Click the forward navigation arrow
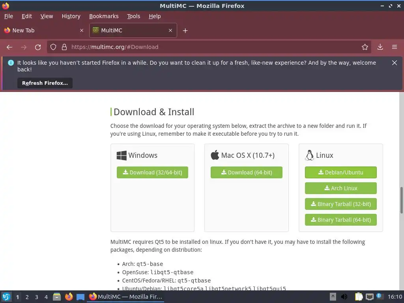This screenshot has width=404, height=303. pos(24,47)
